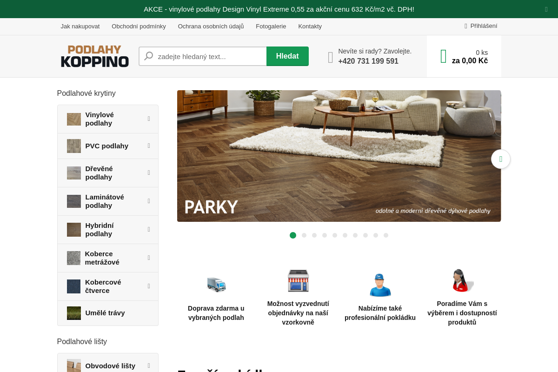558x372 pixels.
Task: Expand the Dřevěné podlahy submenu chevron
Action: pyautogui.click(x=149, y=173)
